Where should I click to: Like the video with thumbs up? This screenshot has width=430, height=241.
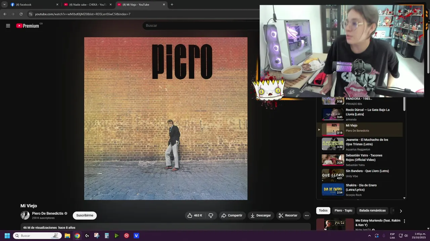195,216
